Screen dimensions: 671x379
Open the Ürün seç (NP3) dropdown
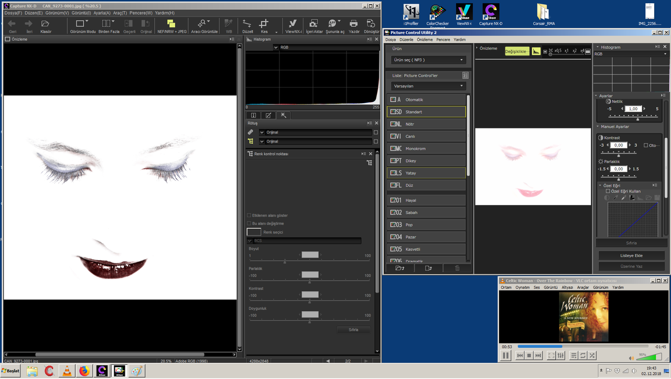click(428, 60)
